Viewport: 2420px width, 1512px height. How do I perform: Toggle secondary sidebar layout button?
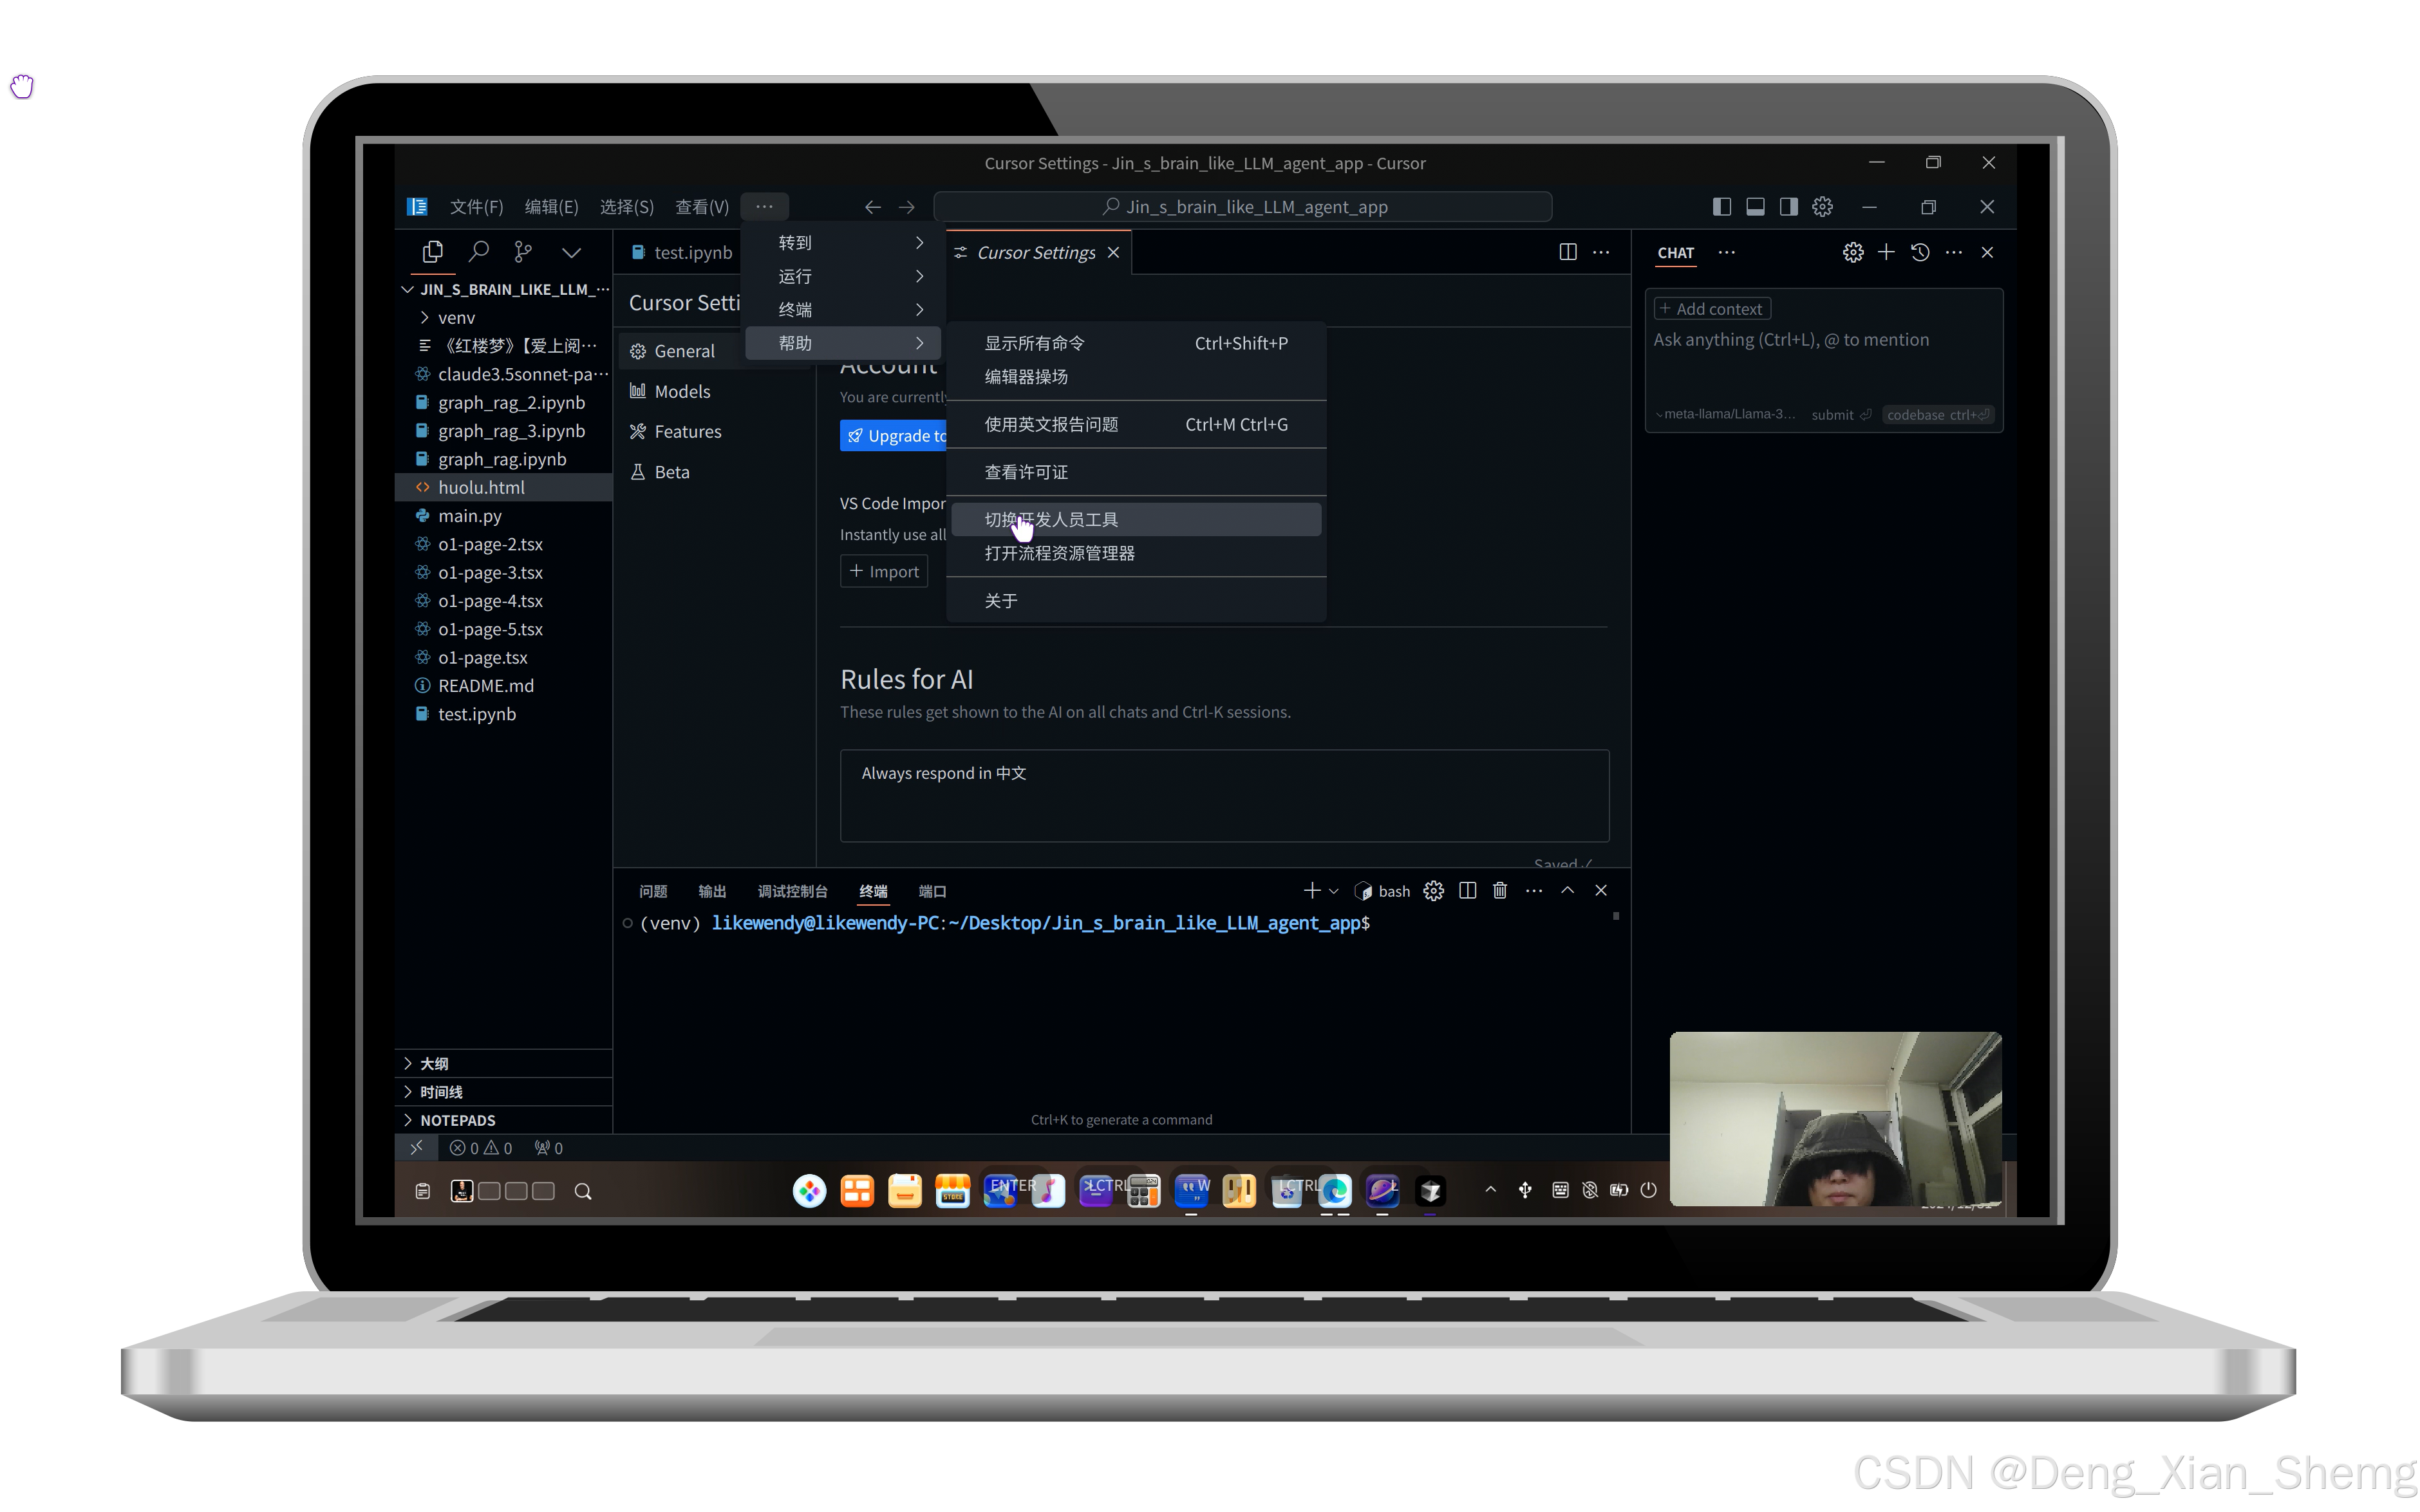[1789, 207]
